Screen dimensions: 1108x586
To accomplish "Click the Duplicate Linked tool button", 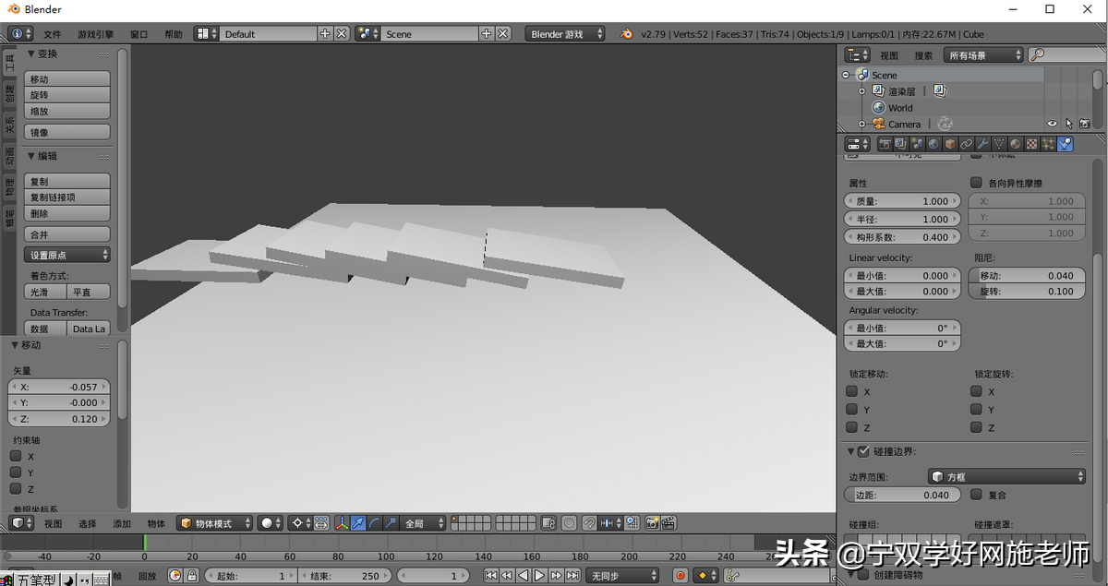I will click(x=67, y=197).
